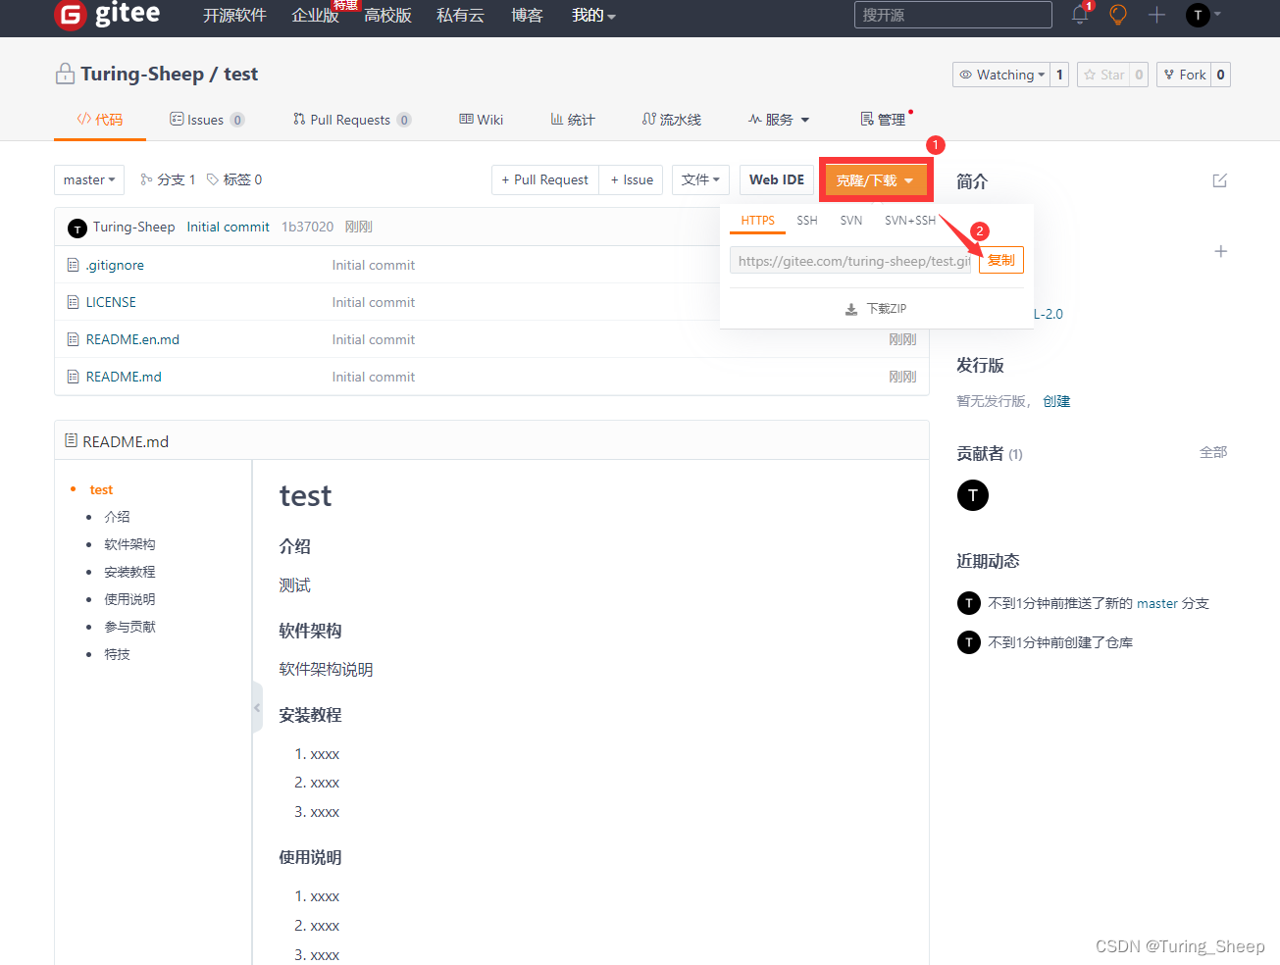Open the 流水线 tab
Image resolution: width=1280 pixels, height=965 pixels.
click(672, 120)
